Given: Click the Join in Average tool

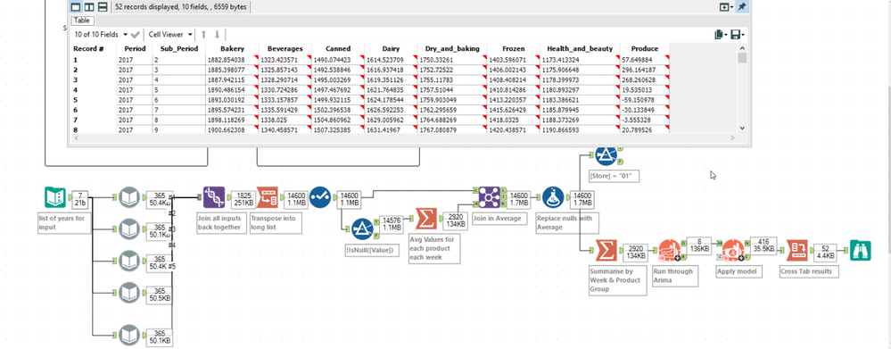Looking at the screenshot, I should (x=489, y=197).
